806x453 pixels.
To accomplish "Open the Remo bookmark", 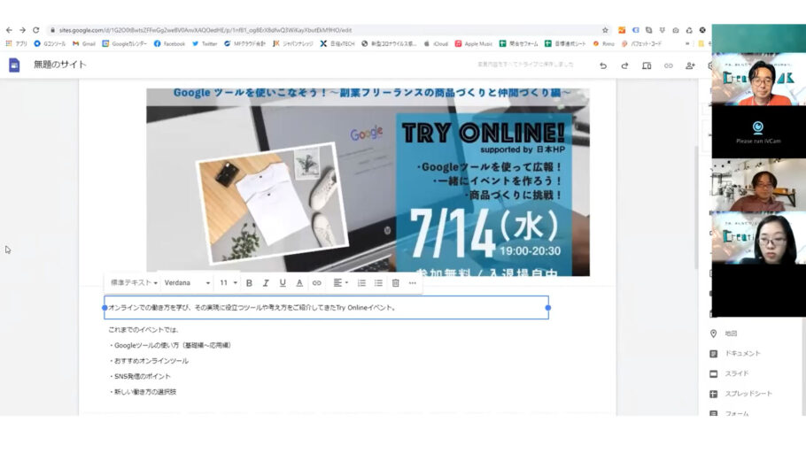I will (603, 43).
